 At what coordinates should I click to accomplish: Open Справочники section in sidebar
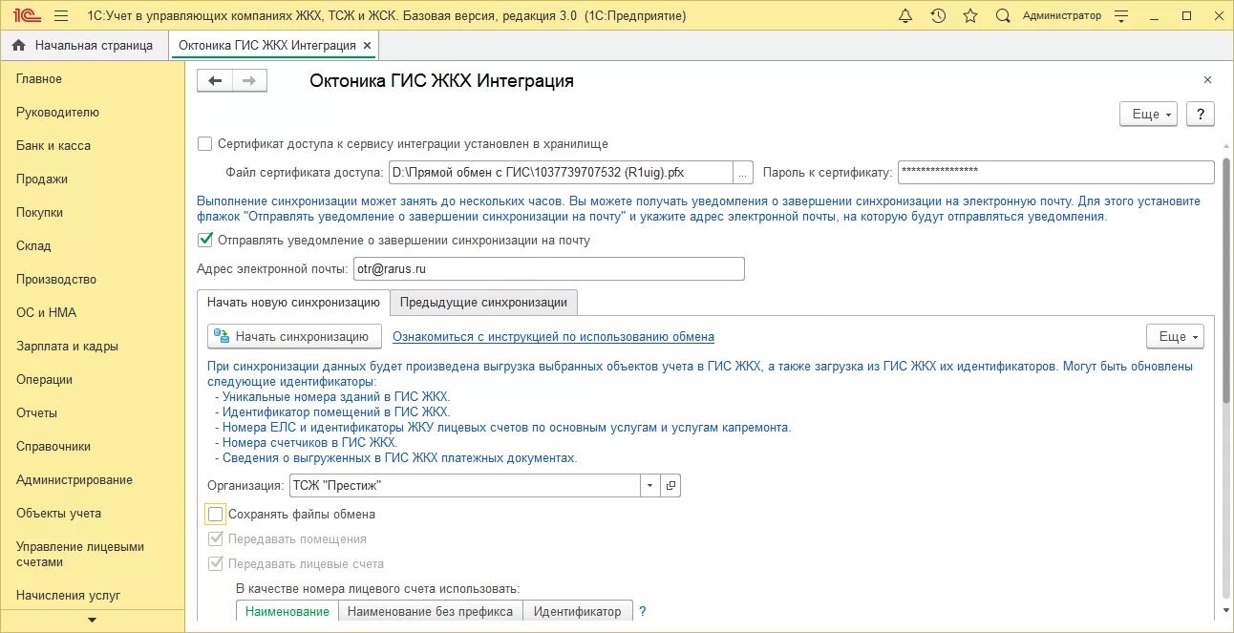click(x=53, y=446)
